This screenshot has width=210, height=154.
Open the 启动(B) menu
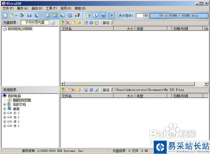(37, 8)
